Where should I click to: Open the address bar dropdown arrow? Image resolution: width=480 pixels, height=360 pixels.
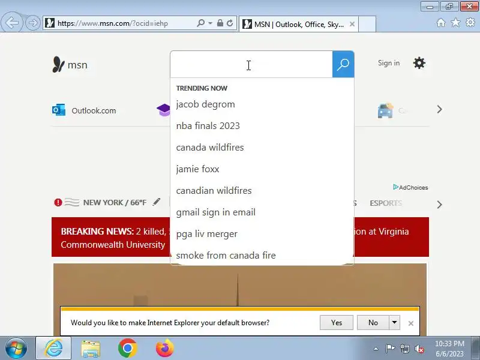click(x=211, y=23)
